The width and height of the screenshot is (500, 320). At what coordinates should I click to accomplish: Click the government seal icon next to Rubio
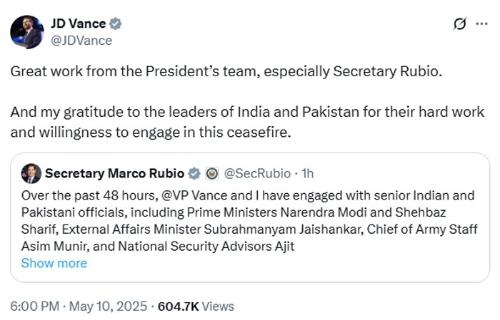click(211, 173)
